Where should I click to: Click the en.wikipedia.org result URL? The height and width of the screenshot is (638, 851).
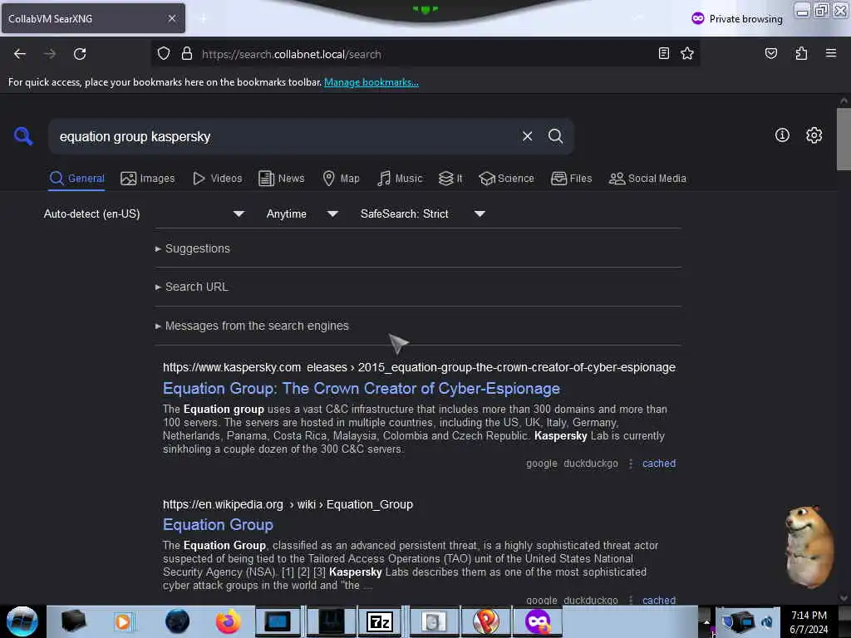288,504
